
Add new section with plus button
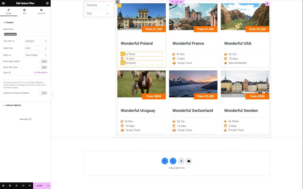coord(181,161)
